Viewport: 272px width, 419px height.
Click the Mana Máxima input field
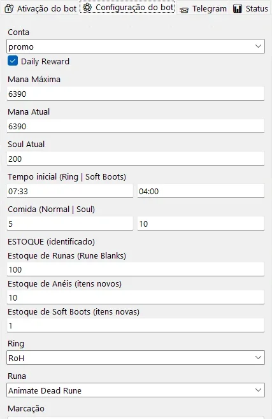136,94
